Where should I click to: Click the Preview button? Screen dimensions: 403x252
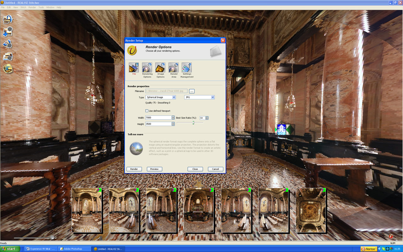click(x=154, y=169)
